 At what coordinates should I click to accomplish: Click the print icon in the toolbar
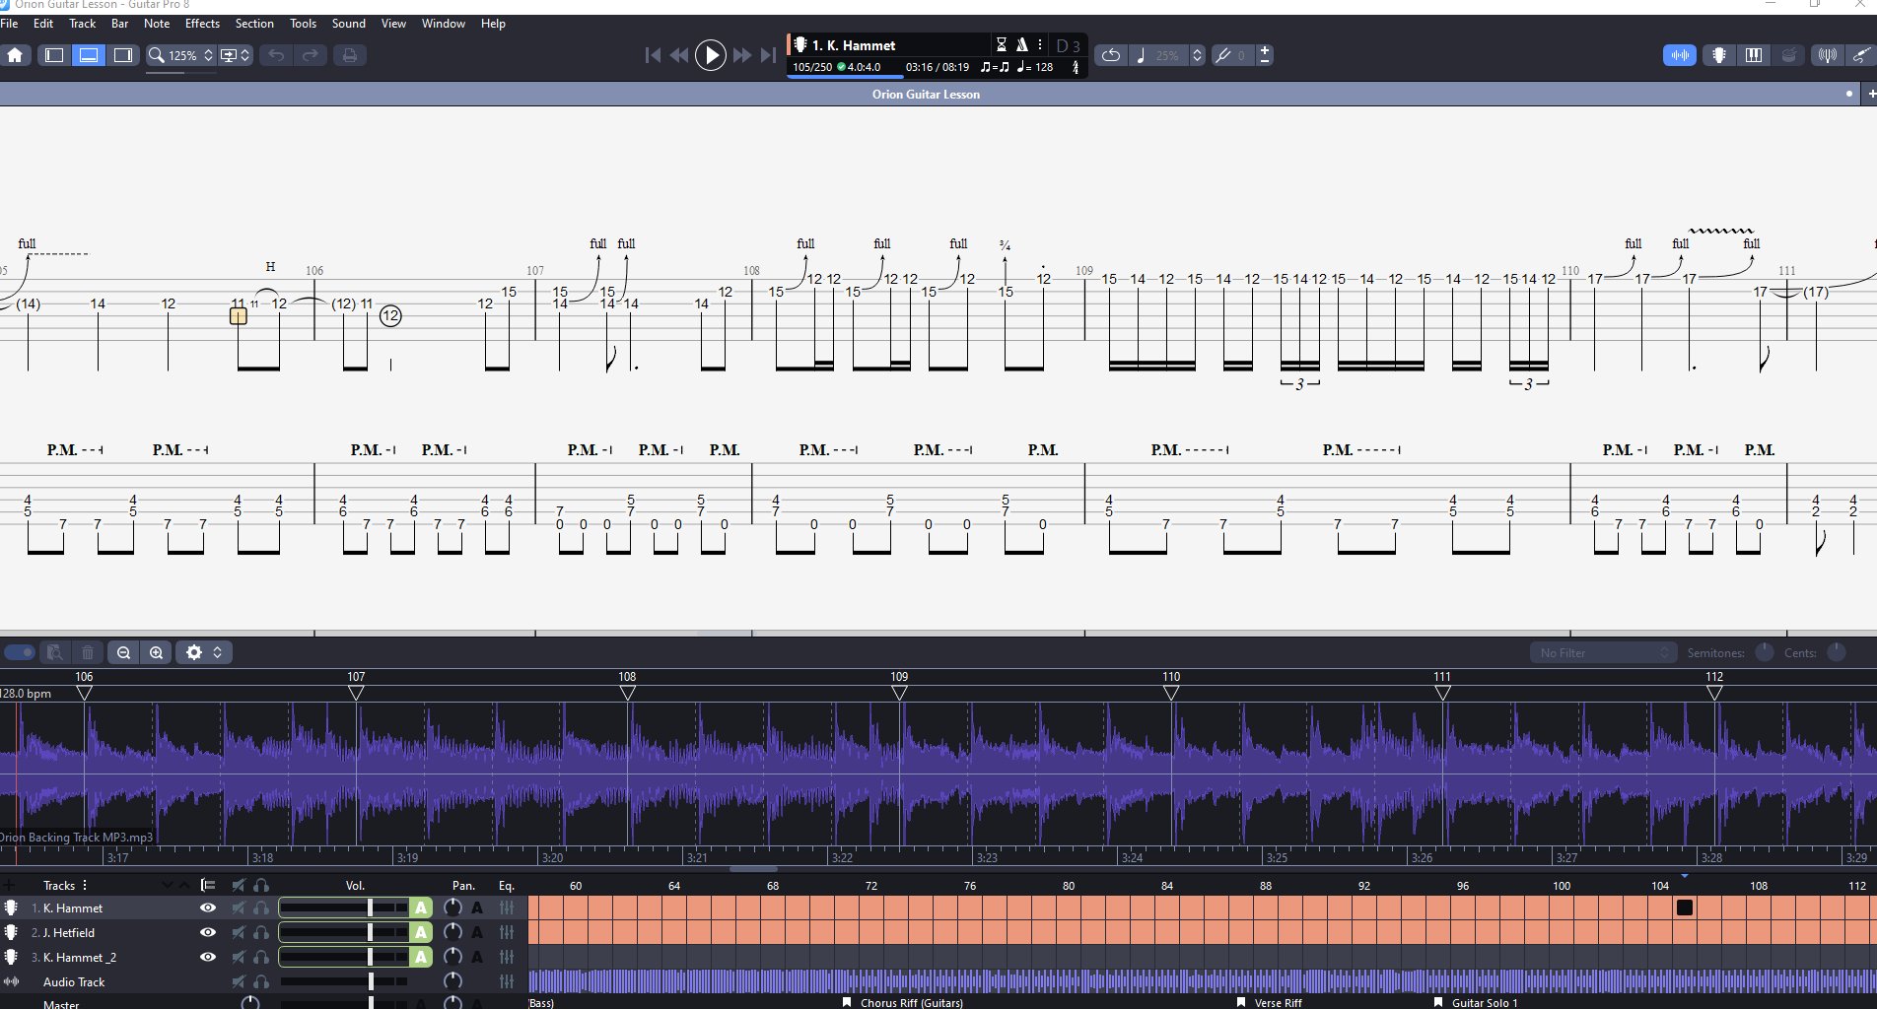coord(349,55)
